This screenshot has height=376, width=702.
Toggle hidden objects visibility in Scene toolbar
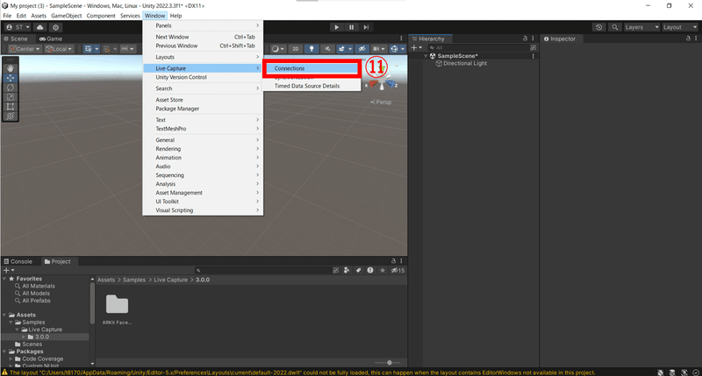coord(362,49)
